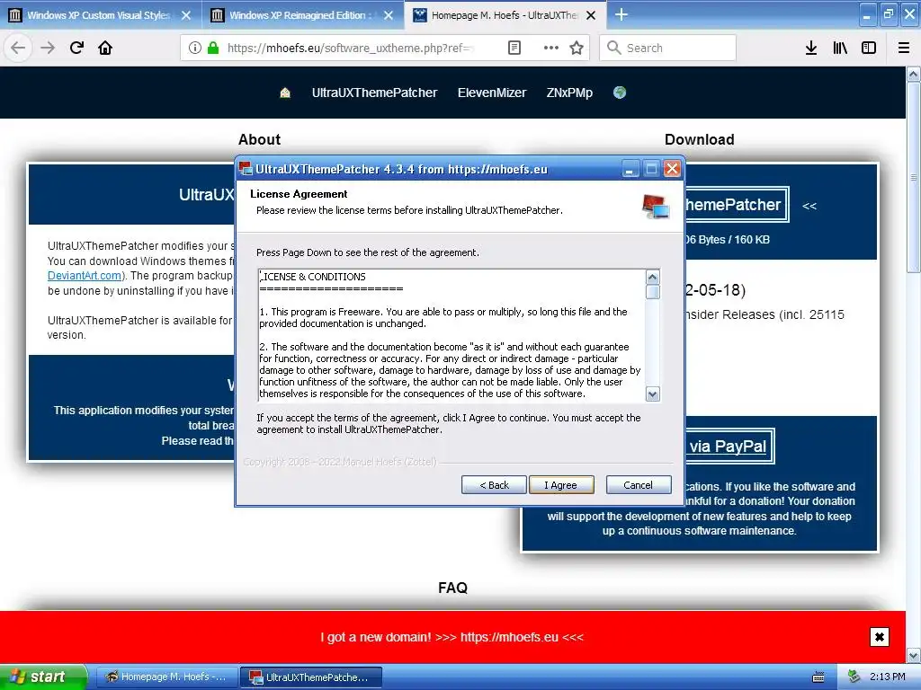Open the downloads arrow panel
This screenshot has width=921, height=690.
click(x=811, y=48)
